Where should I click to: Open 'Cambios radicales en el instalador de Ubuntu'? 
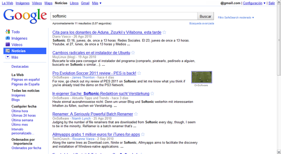click(x=91, y=53)
